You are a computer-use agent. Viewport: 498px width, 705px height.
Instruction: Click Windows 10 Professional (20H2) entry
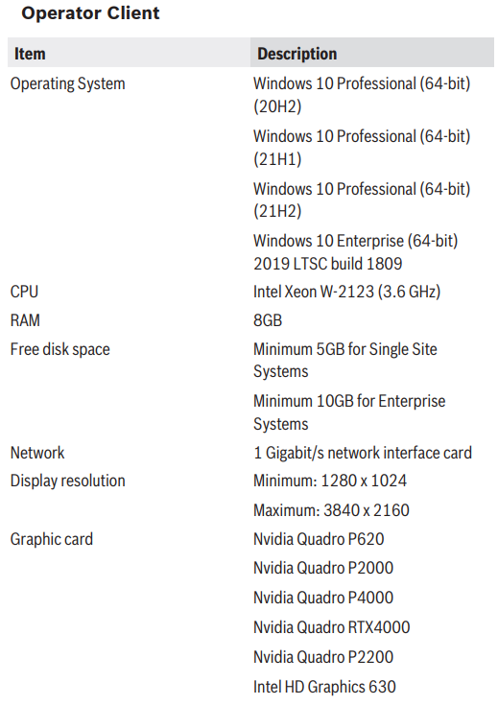pos(362,95)
